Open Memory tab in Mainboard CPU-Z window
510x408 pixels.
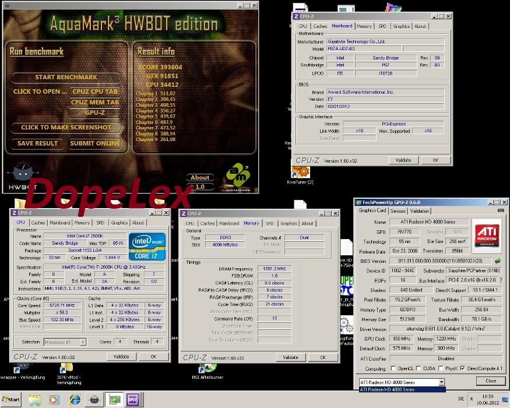click(x=364, y=26)
